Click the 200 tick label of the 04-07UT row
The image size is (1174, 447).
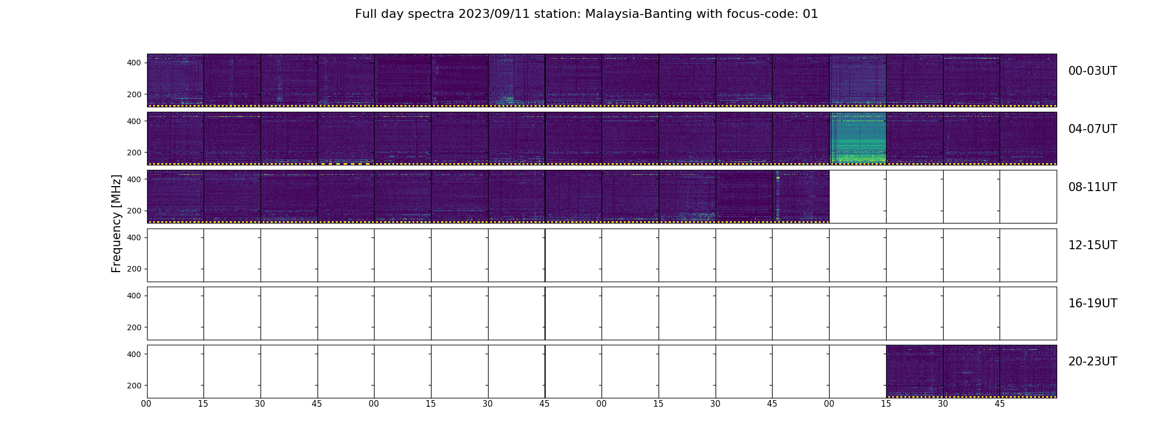134,153
